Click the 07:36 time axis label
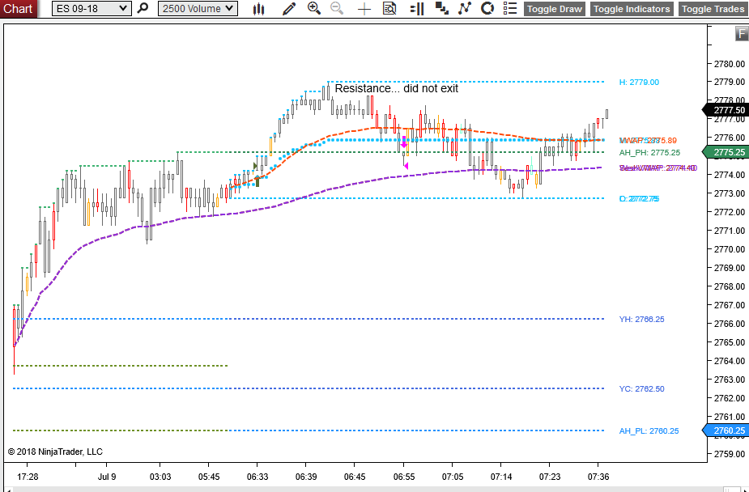The height and width of the screenshot is (492, 749). (598, 477)
